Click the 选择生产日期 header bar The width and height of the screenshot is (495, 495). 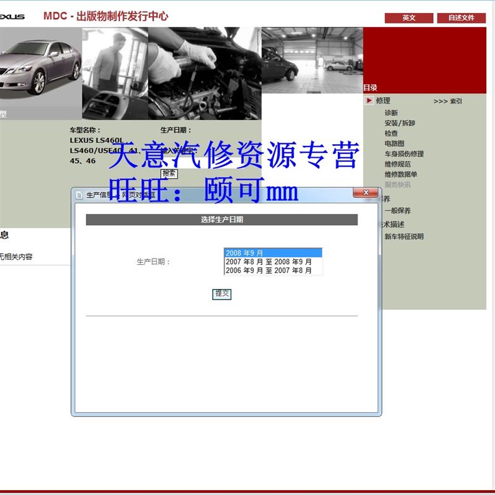pyautogui.click(x=222, y=220)
